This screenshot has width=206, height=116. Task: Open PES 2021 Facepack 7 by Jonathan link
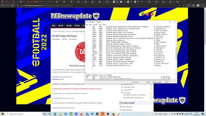[x=135, y=95]
